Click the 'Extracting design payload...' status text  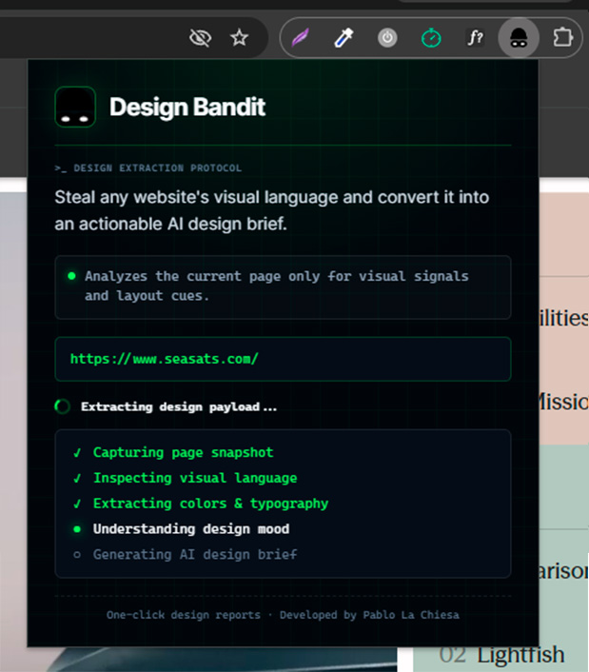point(179,406)
